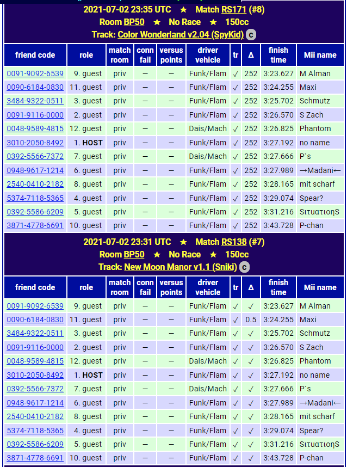Open P`s friend code 0392-5566-7372 in RS171 table
The height and width of the screenshot is (467, 347).
pyautogui.click(x=35, y=156)
